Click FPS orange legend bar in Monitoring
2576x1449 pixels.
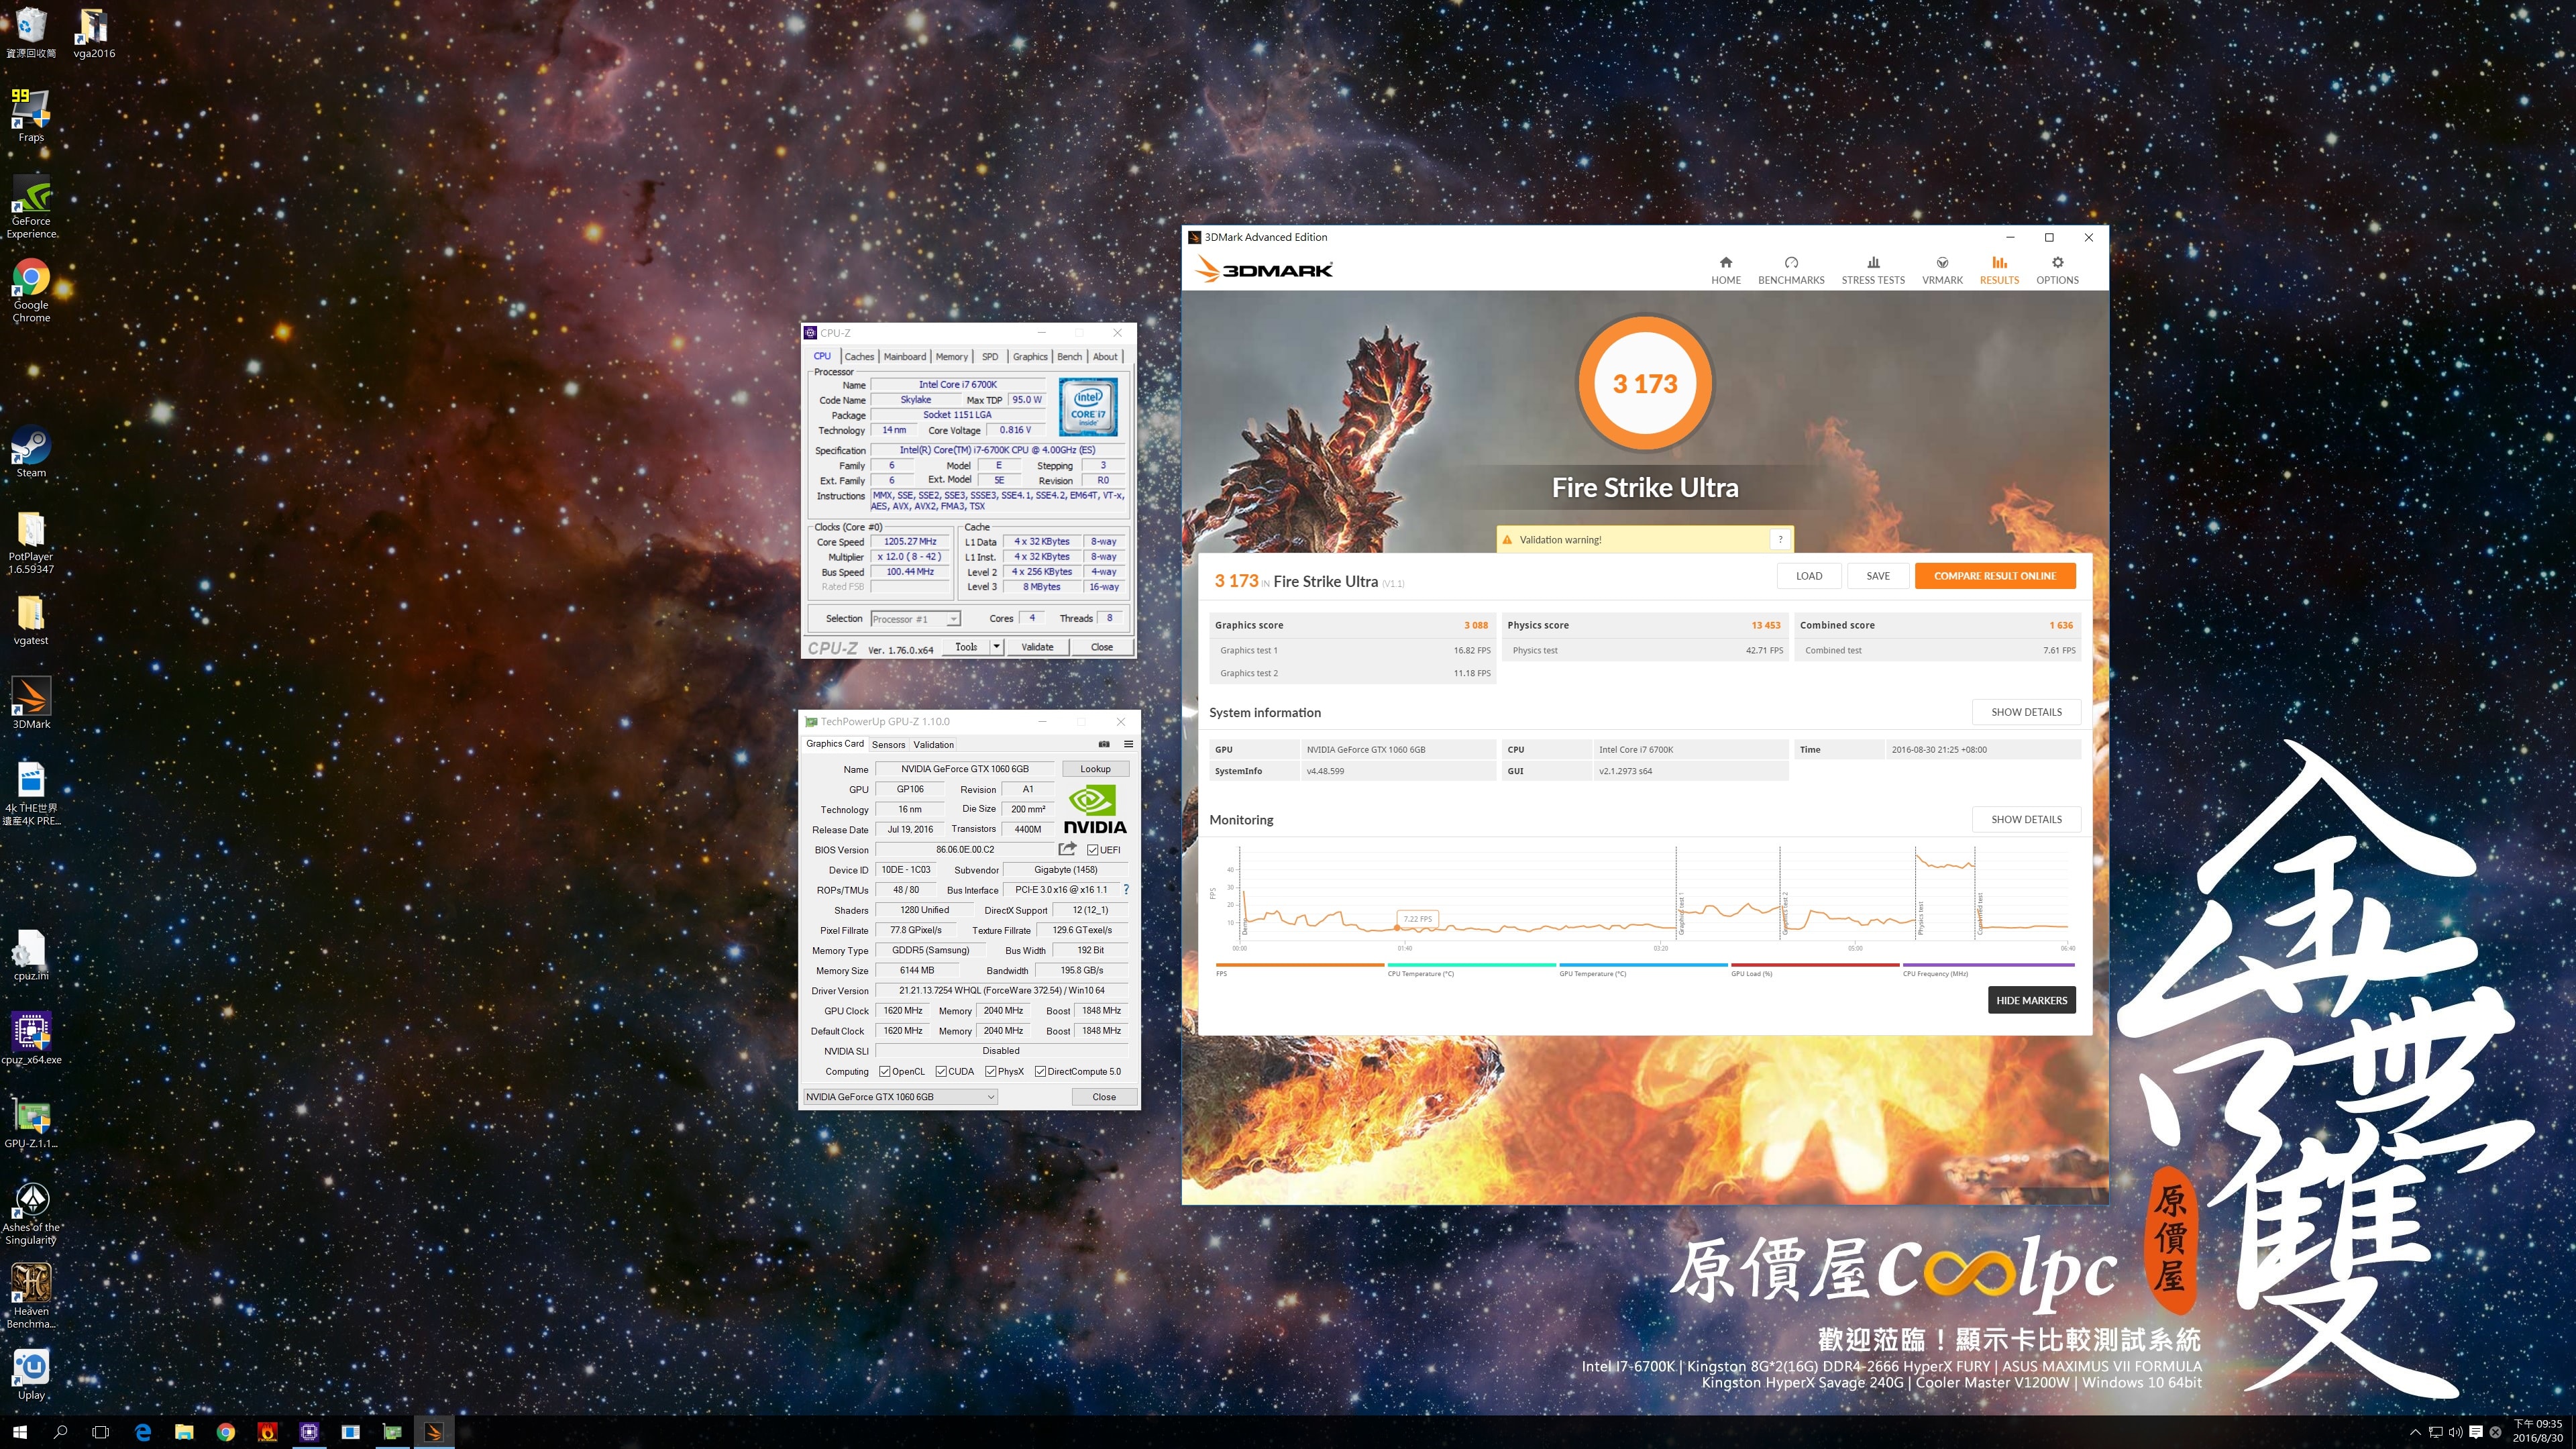[1299, 965]
